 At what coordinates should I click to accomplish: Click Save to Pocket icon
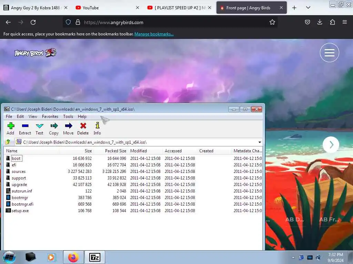307,22
